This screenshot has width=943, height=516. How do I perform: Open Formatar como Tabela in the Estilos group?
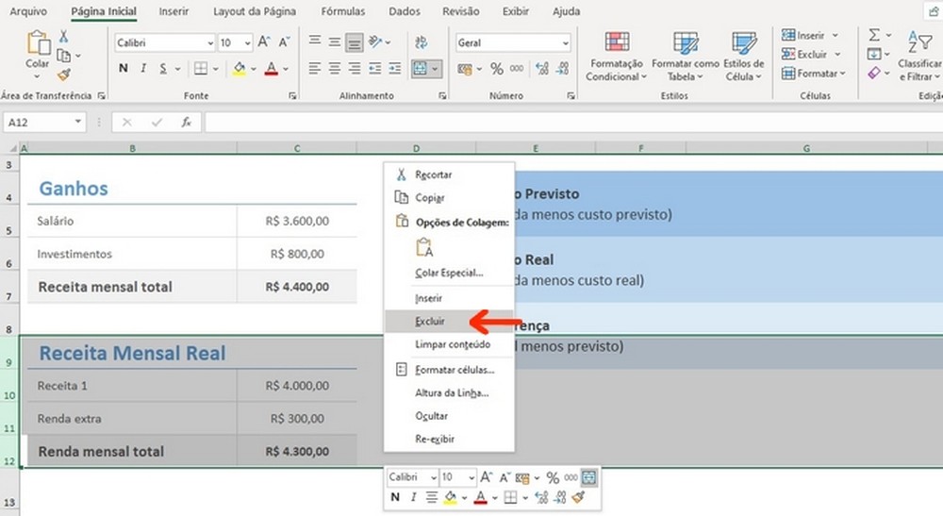point(685,56)
